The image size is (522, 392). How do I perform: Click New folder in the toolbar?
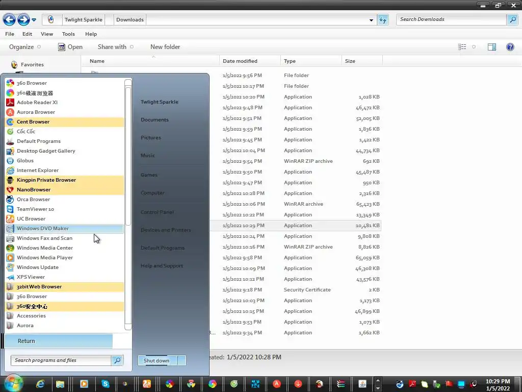[x=165, y=47]
